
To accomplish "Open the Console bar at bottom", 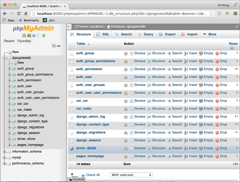I will (77, 179).
